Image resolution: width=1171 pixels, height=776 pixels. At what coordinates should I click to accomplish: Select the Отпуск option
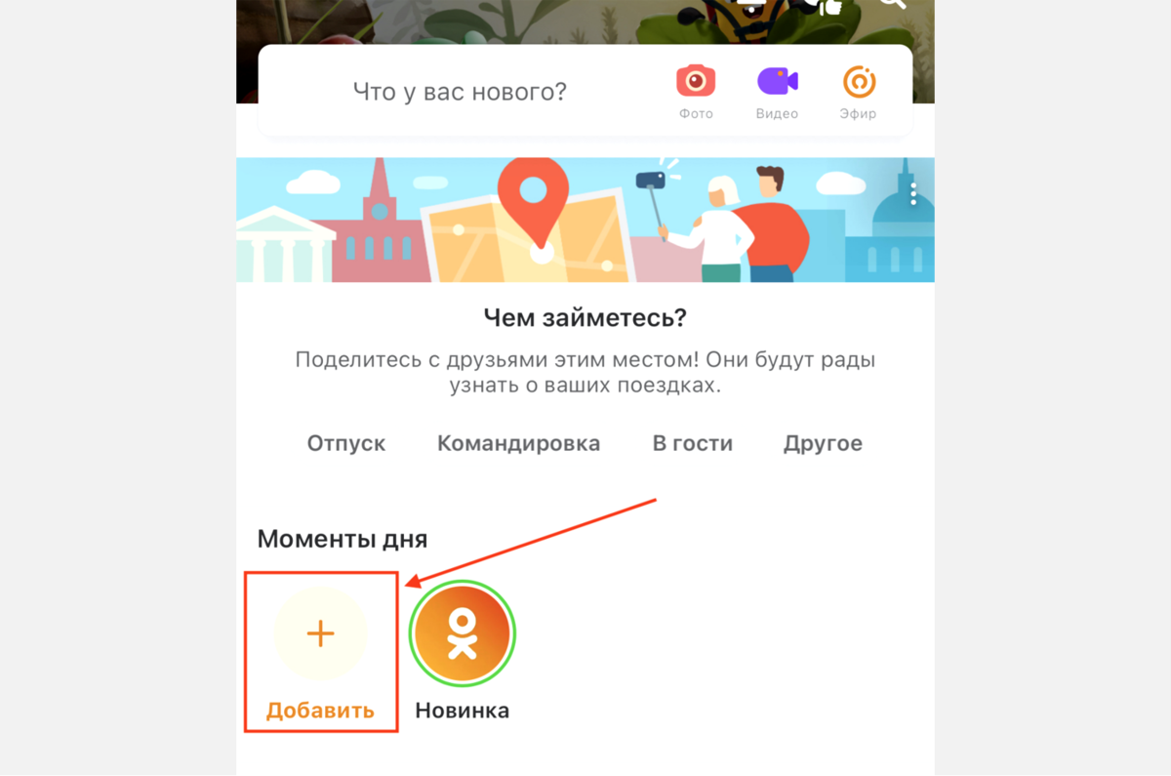click(346, 443)
